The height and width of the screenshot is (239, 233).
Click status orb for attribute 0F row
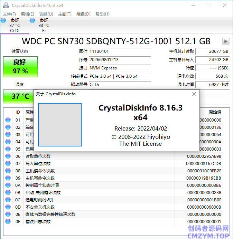point(8,222)
